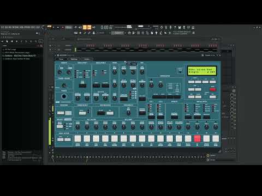Image resolution: width=262 pixels, height=196 pixels.
Task: Open the plugin window options arrow
Action: 56,55
